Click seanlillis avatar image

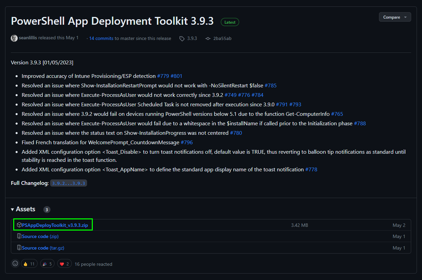point(14,38)
